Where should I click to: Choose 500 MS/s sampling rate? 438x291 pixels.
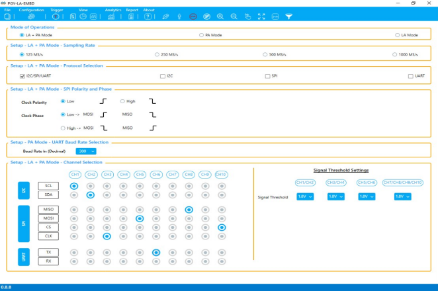point(265,54)
